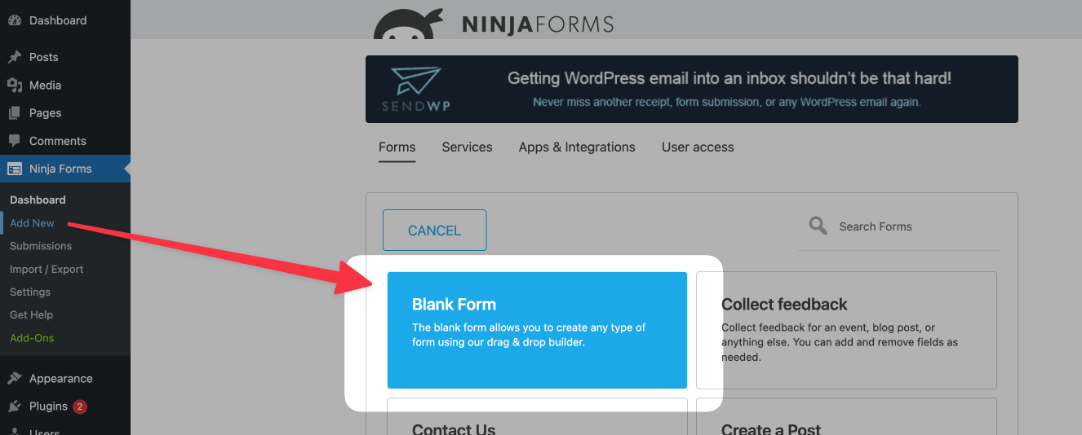Click the Comments speech bubble icon
Image resolution: width=1082 pixels, height=435 pixels.
15,141
